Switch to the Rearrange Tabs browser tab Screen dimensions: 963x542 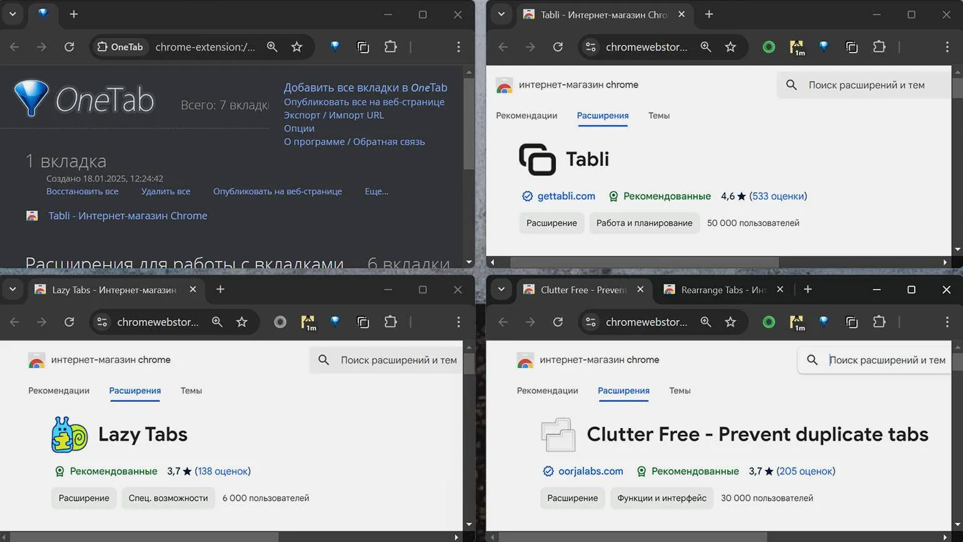pyautogui.click(x=724, y=289)
